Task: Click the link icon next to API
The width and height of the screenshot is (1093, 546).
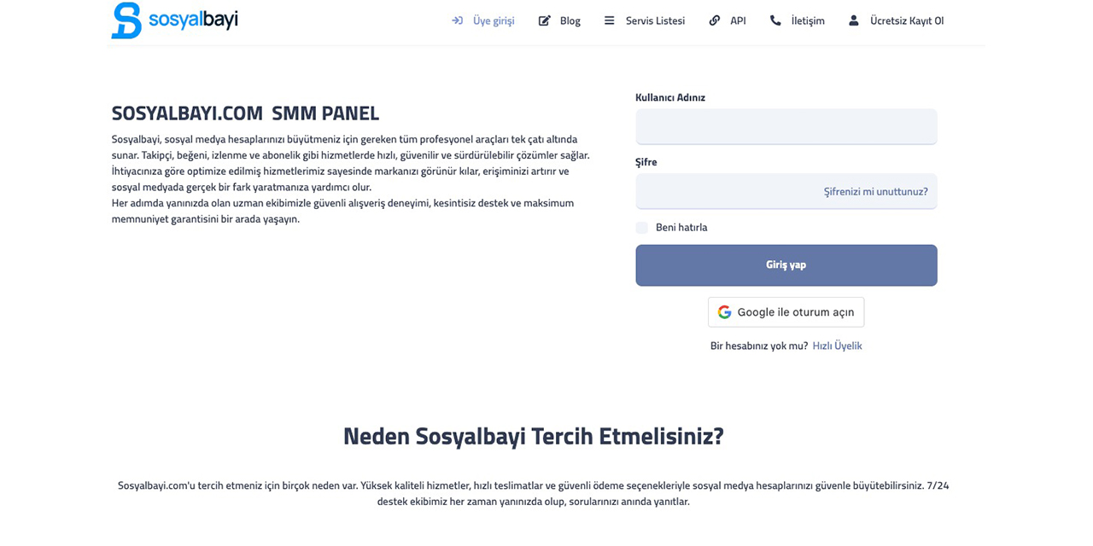Action: click(715, 20)
